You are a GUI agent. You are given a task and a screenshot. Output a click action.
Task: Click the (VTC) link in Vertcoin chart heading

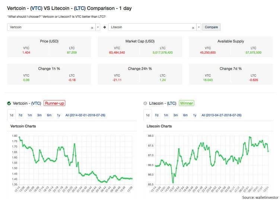[36, 103]
